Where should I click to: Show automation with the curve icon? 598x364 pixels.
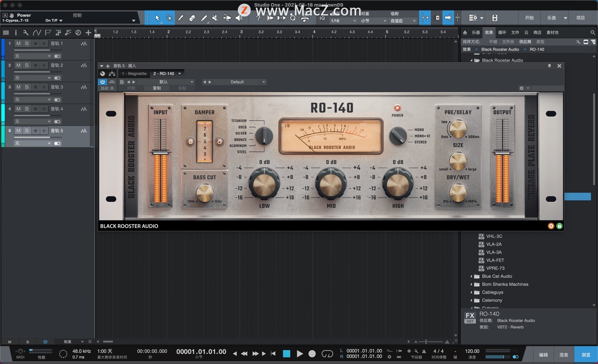[x=37, y=33]
